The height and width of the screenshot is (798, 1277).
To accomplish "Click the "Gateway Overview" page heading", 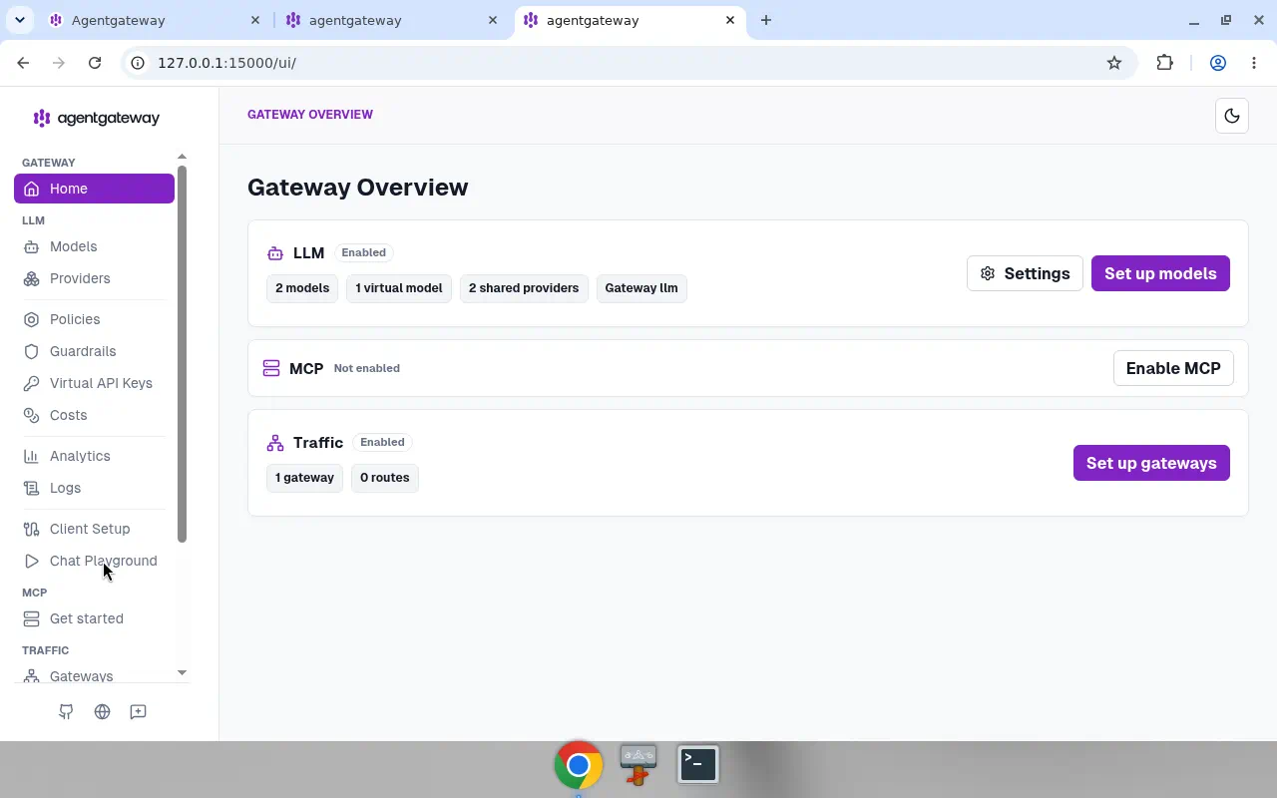I will coord(357,188).
